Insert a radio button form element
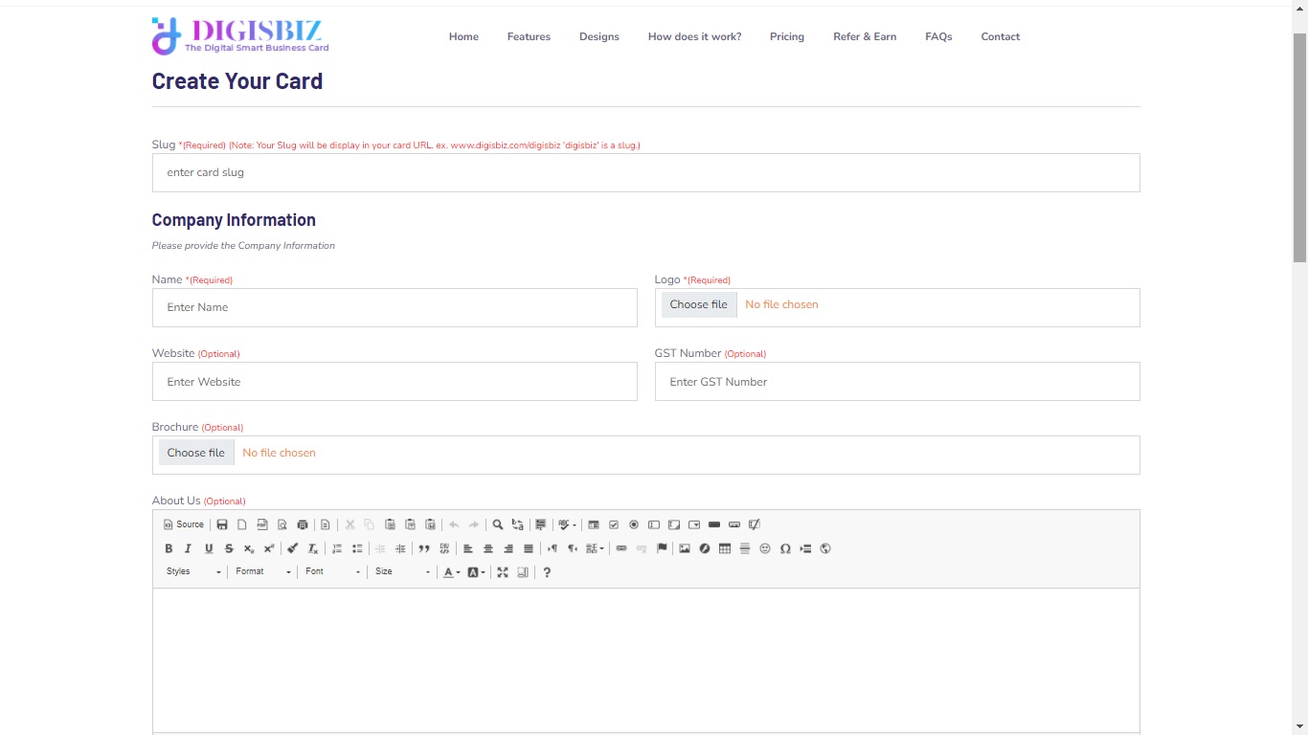 click(x=634, y=524)
